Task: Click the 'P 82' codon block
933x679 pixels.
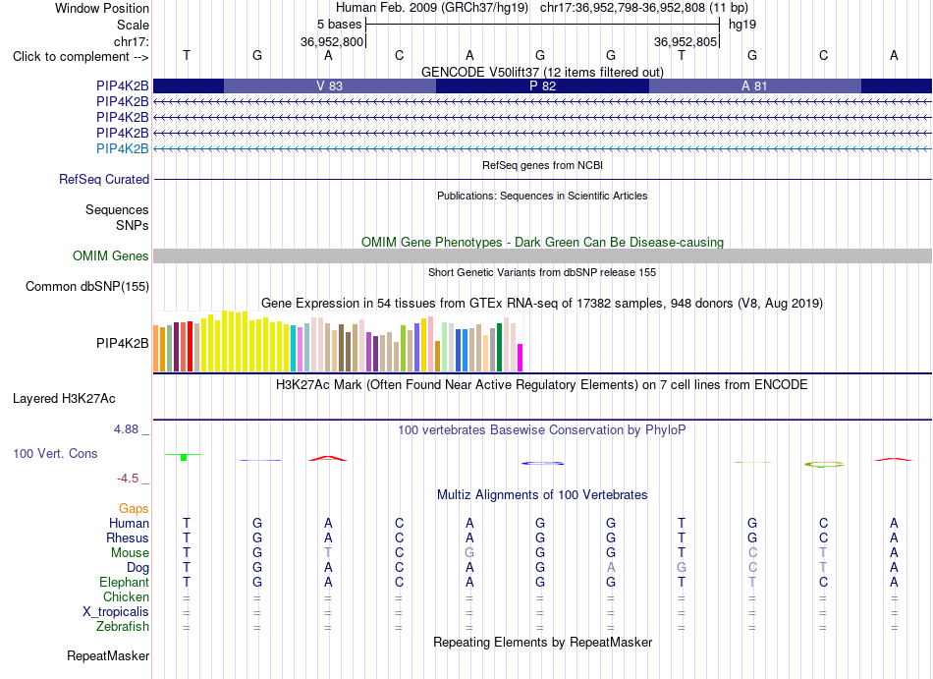Action: (x=542, y=85)
